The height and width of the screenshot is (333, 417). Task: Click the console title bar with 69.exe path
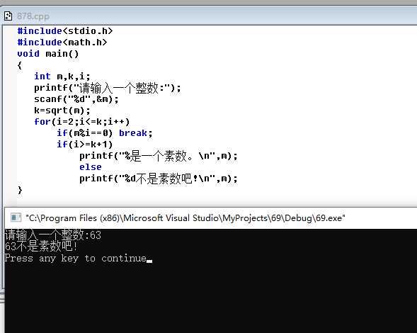click(211, 218)
